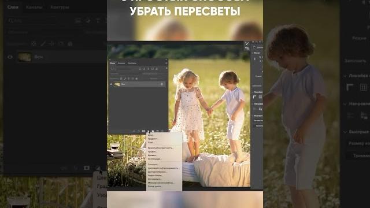Click Тримминг button in enlarged background panel
This screenshot has width=370, height=208.
click(x=359, y=155)
